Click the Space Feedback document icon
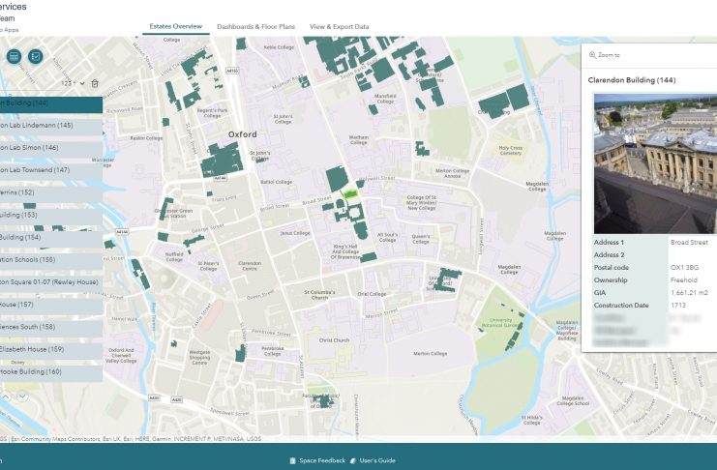Viewport: 717px width, 470px height. 291,460
